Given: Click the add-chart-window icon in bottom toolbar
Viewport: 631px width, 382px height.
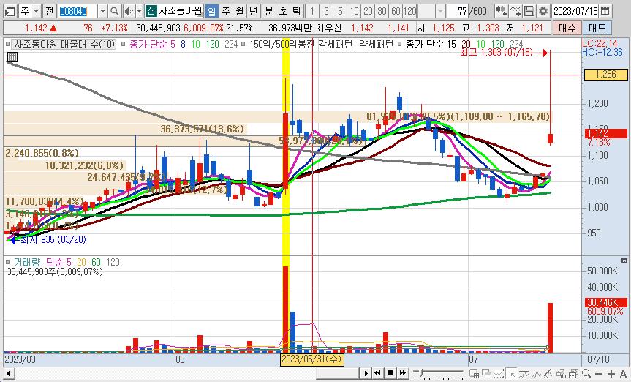Looking at the screenshot, I should (x=474, y=373).
